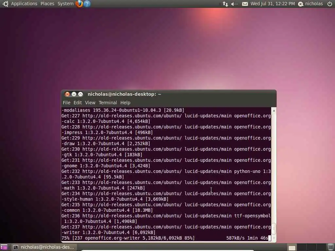Image resolution: width=335 pixels, height=251 pixels.
Task: Click the terminal icon in taskbar entry
Action: (16, 247)
